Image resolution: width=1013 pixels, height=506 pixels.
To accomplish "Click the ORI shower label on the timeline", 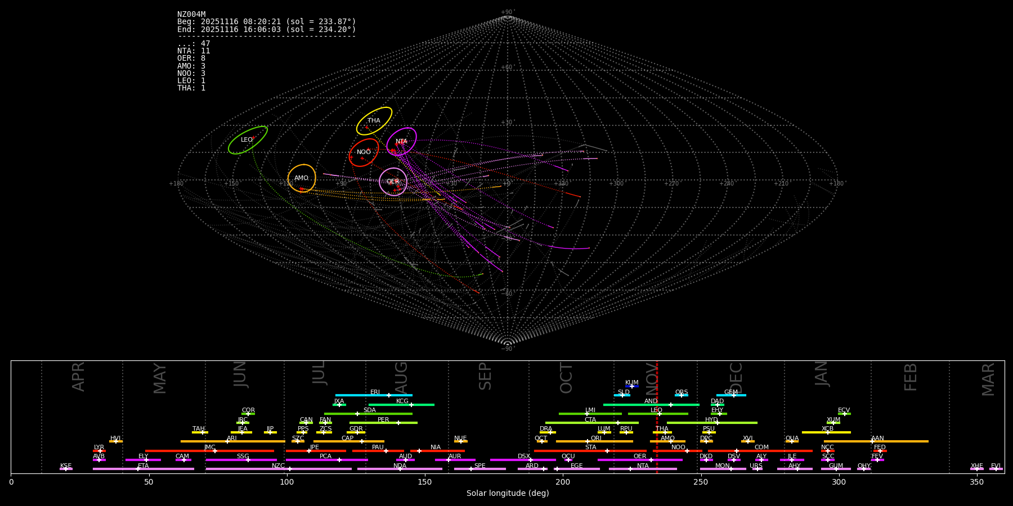I will click(596, 439).
